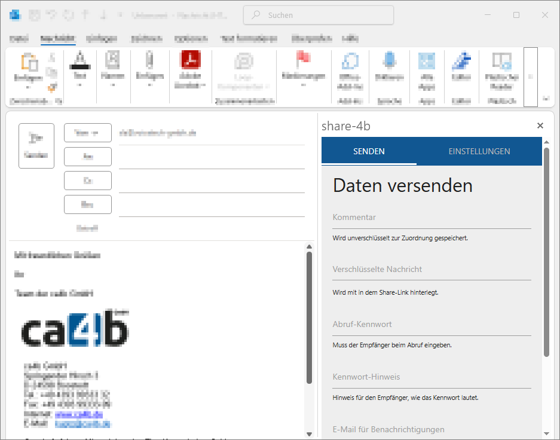This screenshot has width=560, height=440.
Task: Launch the Editor pen icon
Action: tap(461, 60)
